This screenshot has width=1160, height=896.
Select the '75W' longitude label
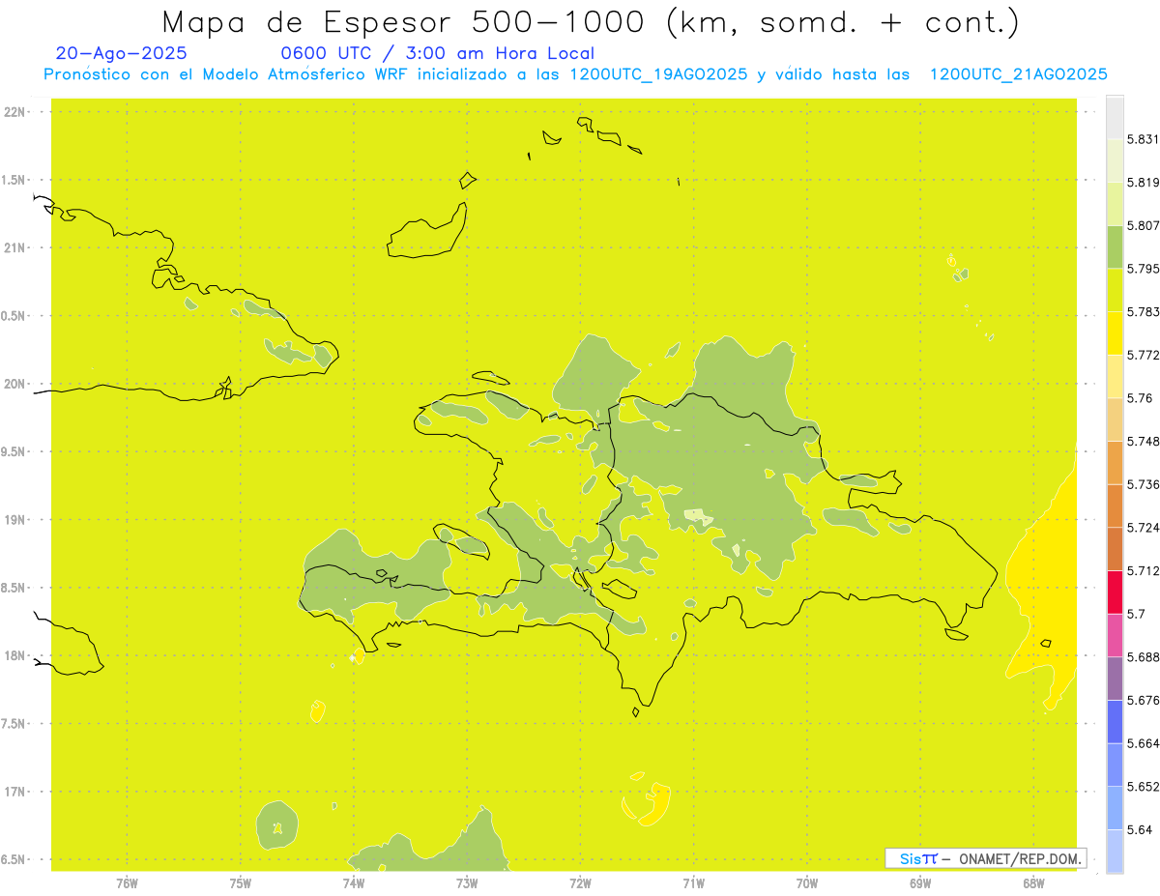(x=241, y=883)
